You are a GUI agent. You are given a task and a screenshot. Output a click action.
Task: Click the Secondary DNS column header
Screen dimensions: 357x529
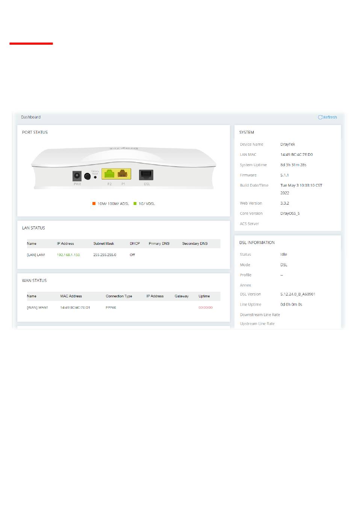click(x=195, y=244)
